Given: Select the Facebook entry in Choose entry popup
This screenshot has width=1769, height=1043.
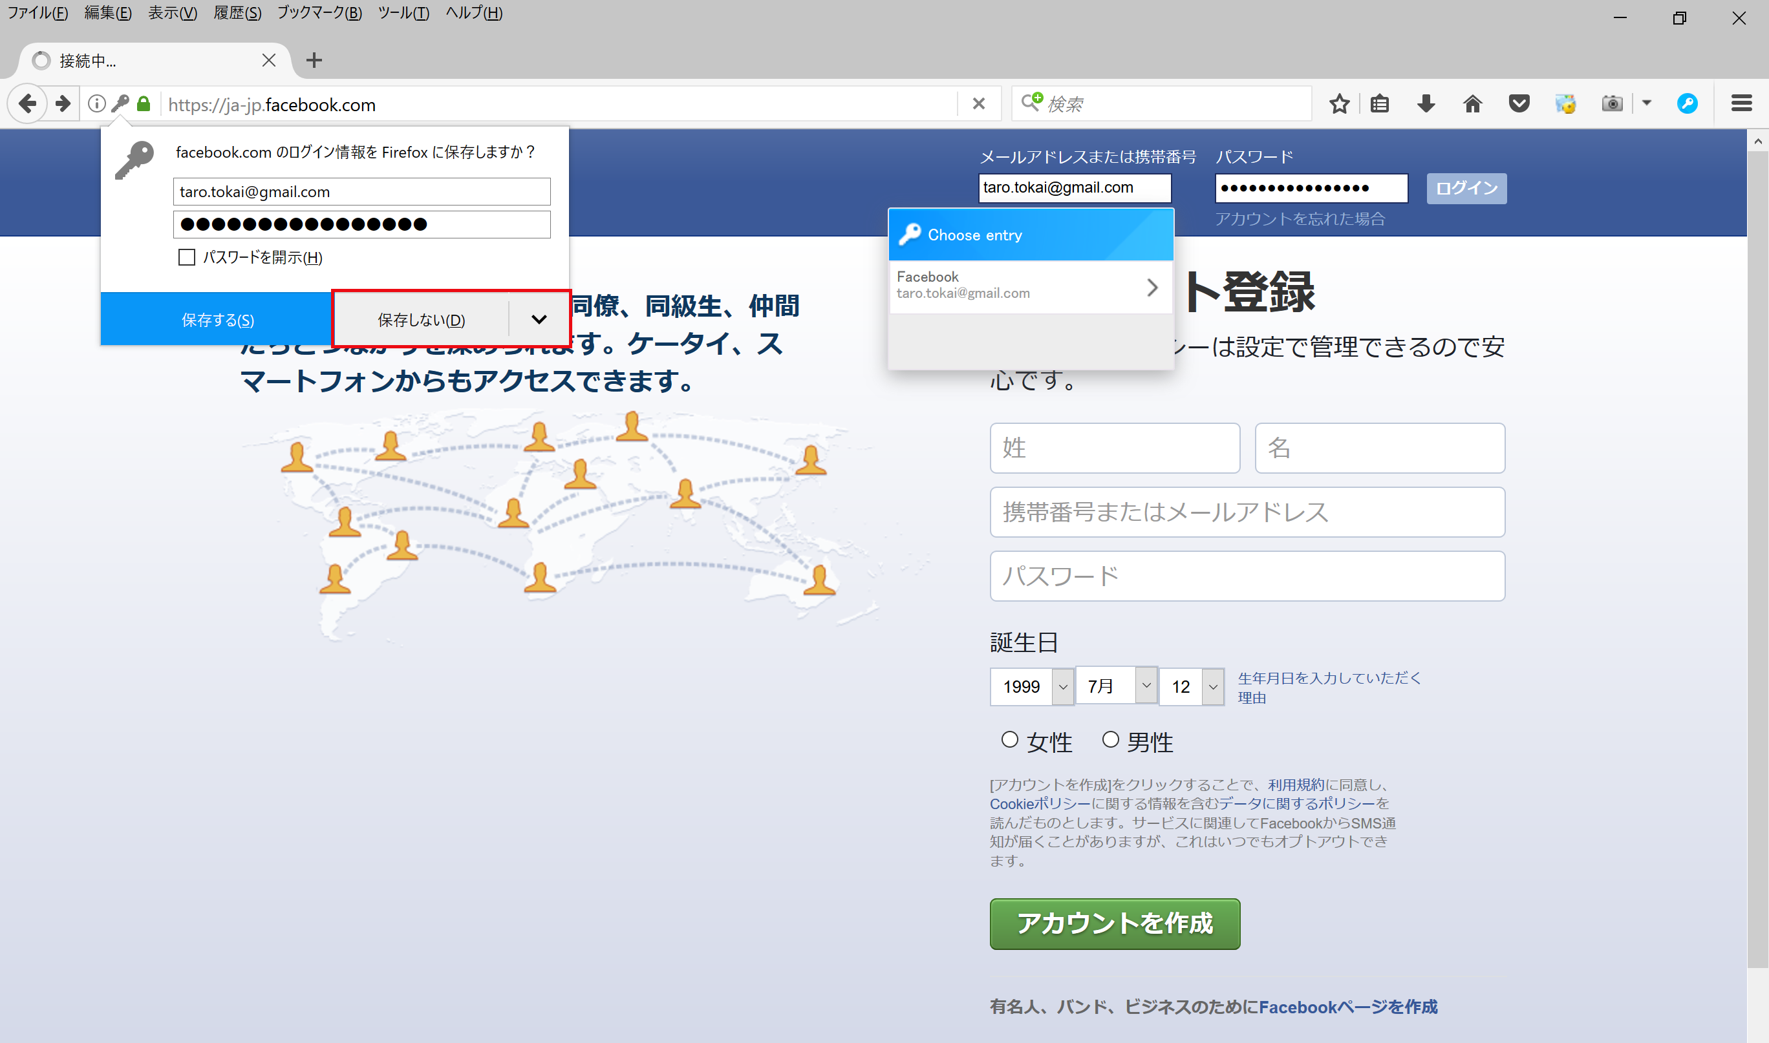Looking at the screenshot, I should click(x=1030, y=287).
